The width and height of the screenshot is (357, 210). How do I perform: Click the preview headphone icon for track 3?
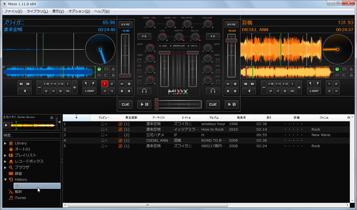103,135
